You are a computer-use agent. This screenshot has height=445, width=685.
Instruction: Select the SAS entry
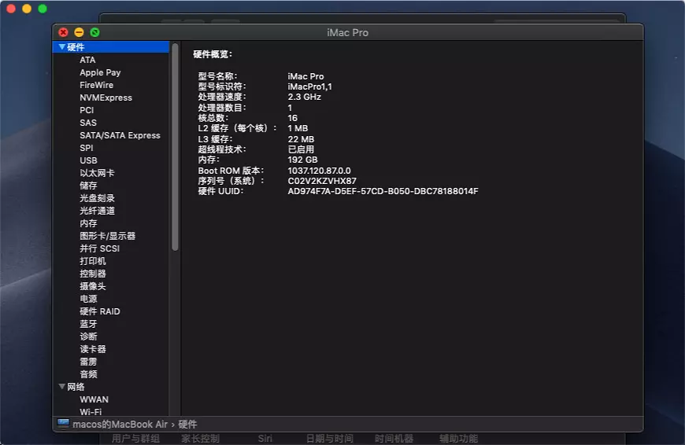click(88, 123)
